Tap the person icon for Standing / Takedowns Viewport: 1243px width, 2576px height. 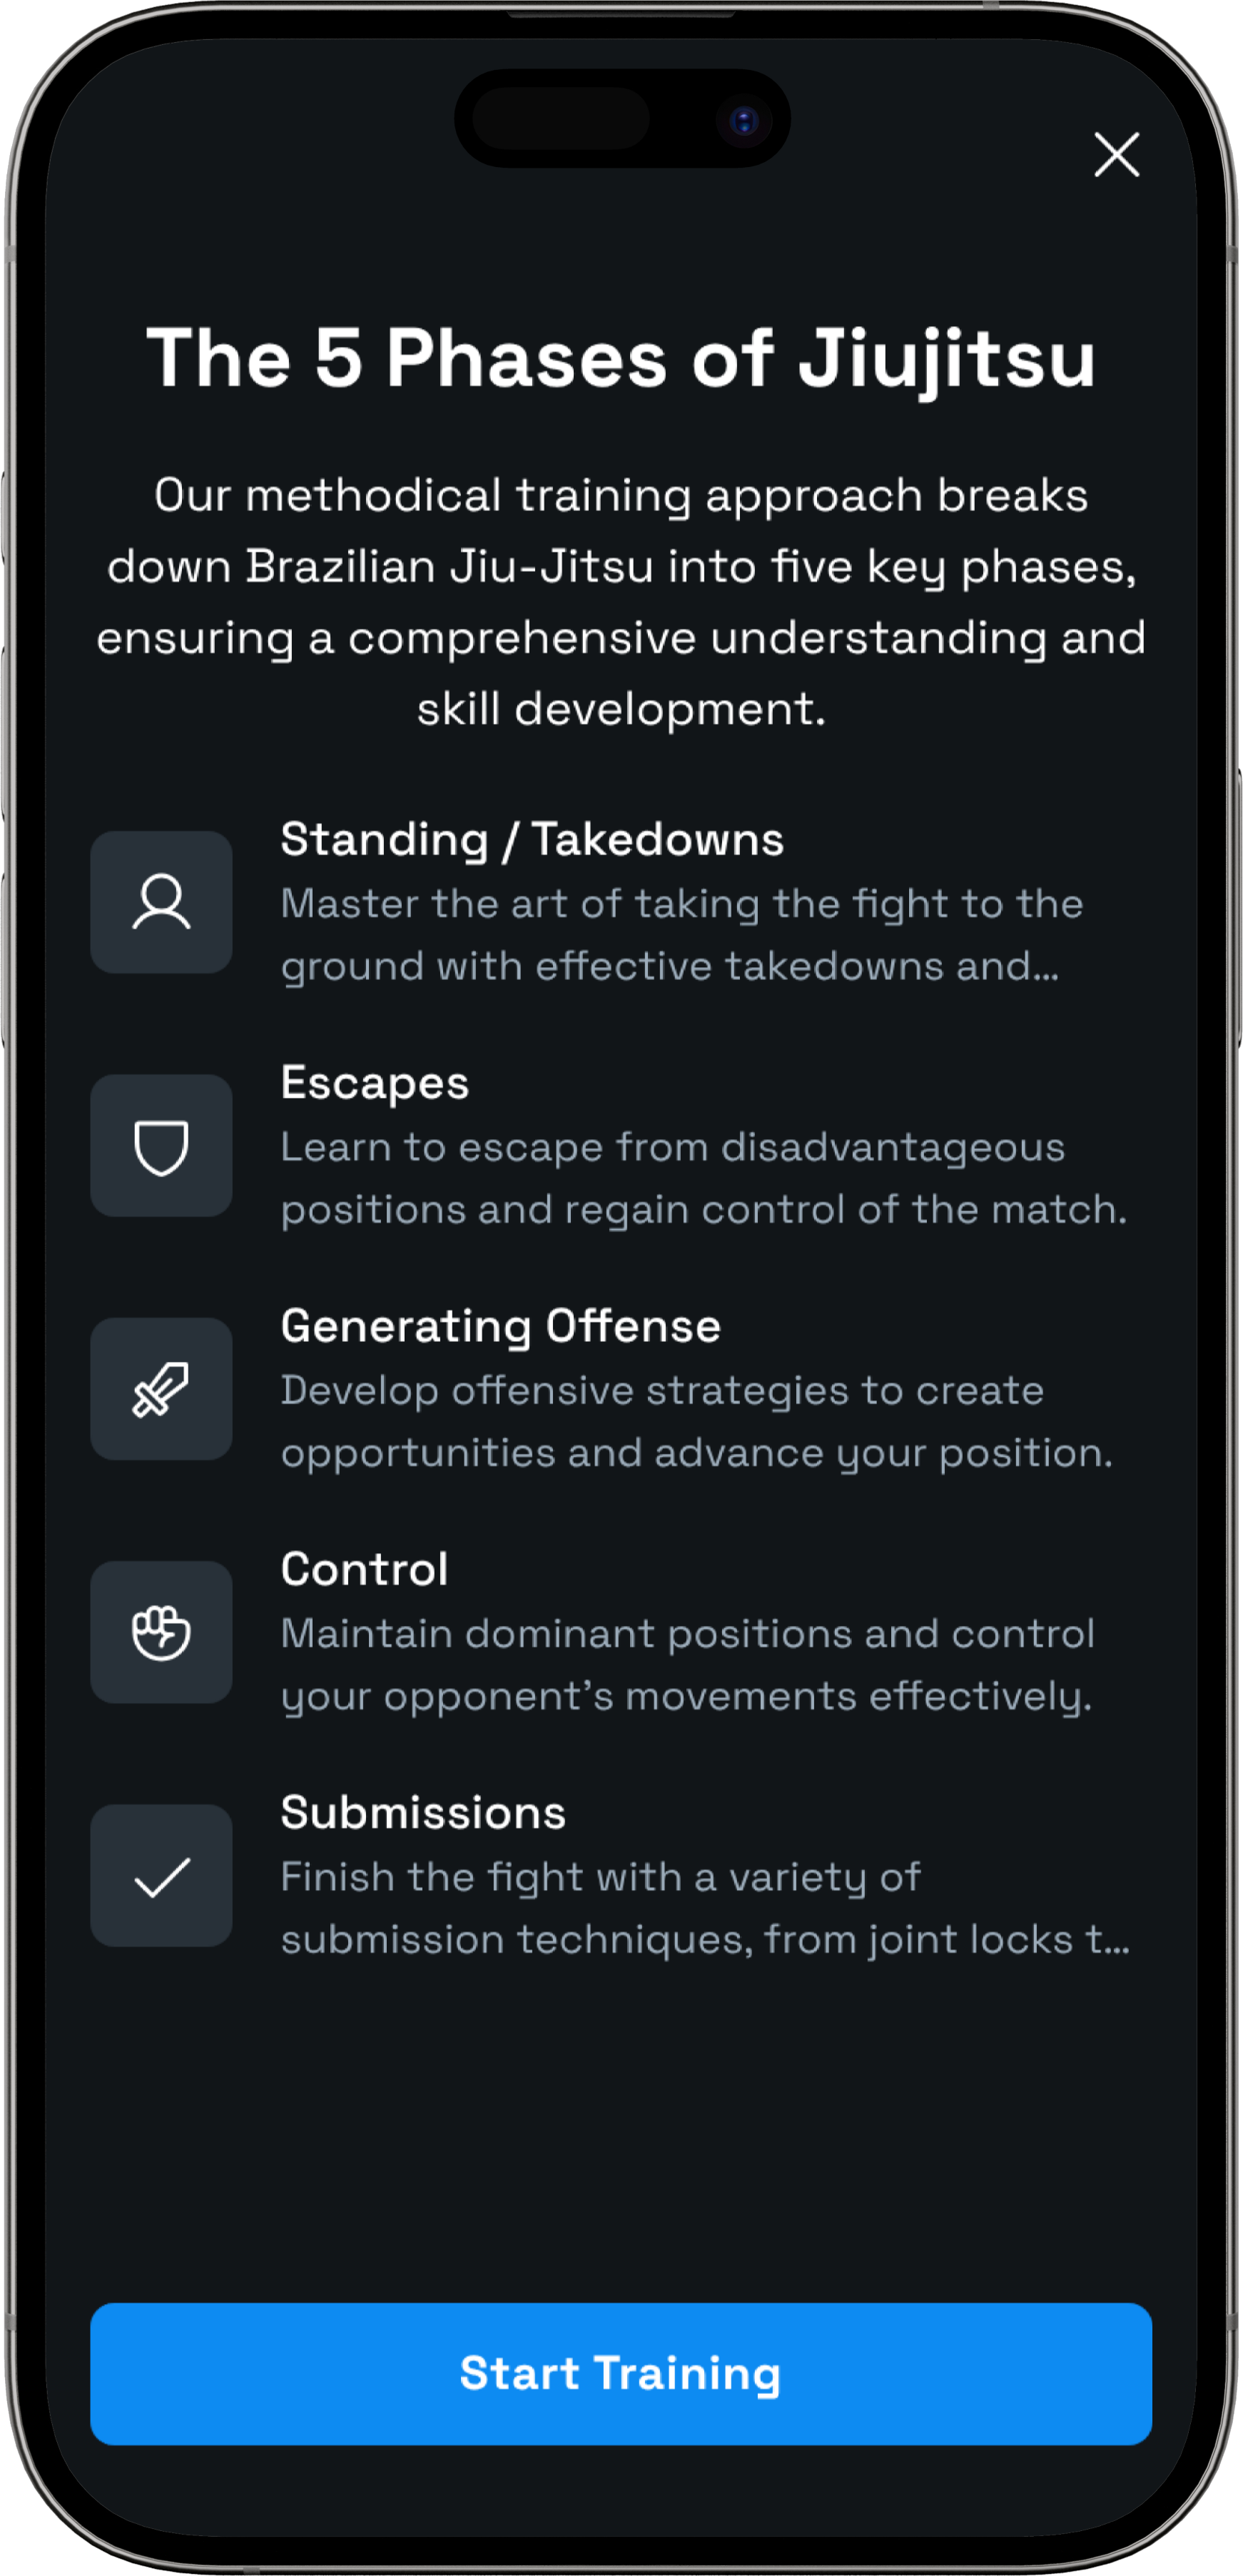161,902
